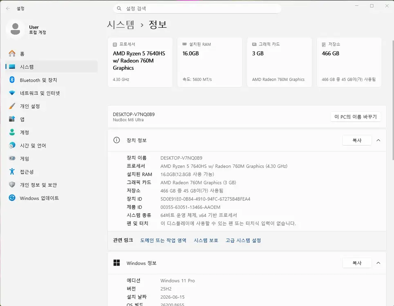The image size is (394, 306).
Task: Open 고급 시스템 설정 link
Action: [x=243, y=240]
